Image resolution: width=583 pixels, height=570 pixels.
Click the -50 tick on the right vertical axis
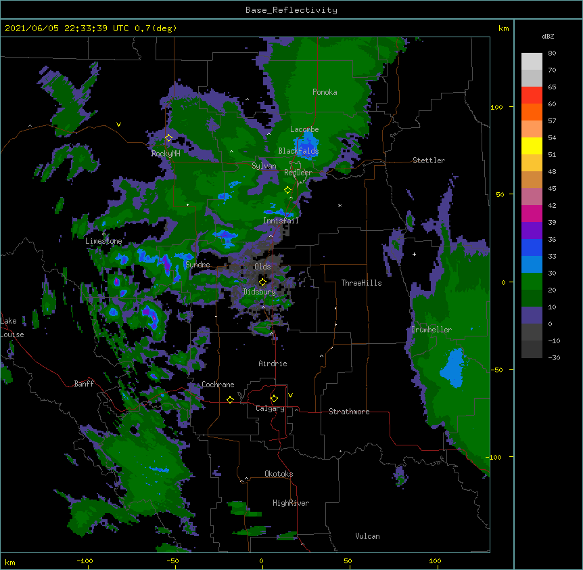click(496, 370)
